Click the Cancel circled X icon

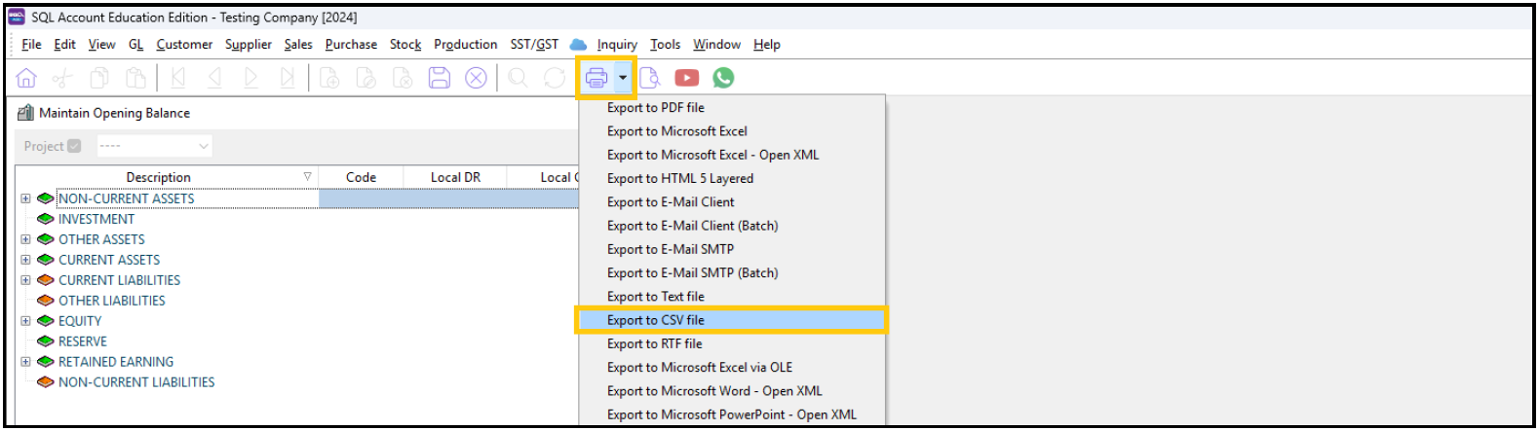tap(476, 78)
